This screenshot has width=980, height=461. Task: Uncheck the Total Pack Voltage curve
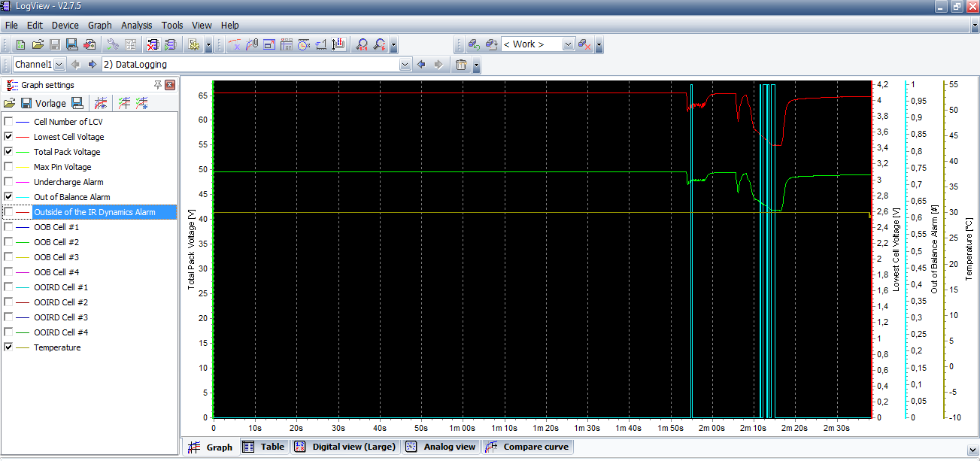pyautogui.click(x=8, y=152)
